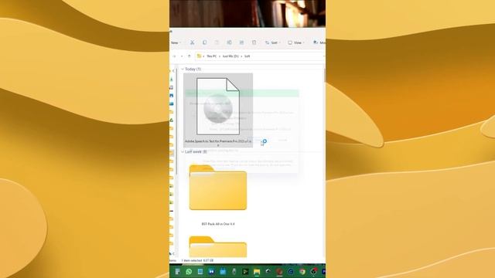Select the folder below BST Pack All in One
The image size is (495, 278).
pyautogui.click(x=218, y=247)
